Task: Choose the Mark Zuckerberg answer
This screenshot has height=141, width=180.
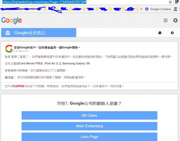Action: tap(89, 126)
